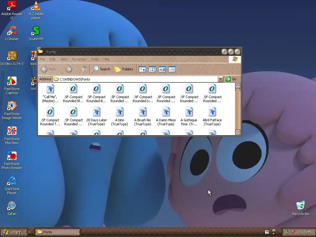Image resolution: width=316 pixels, height=237 pixels.
Task: Select the .SF Compact Rounded B... font
Action: pyautogui.click(x=96, y=93)
